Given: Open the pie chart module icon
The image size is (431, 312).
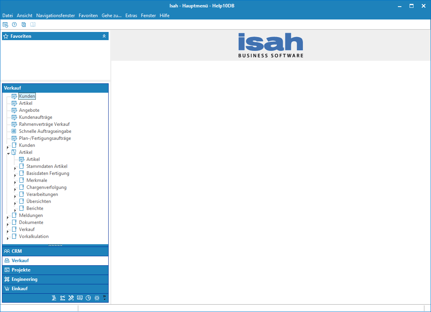Looking at the screenshot, I should point(88,298).
